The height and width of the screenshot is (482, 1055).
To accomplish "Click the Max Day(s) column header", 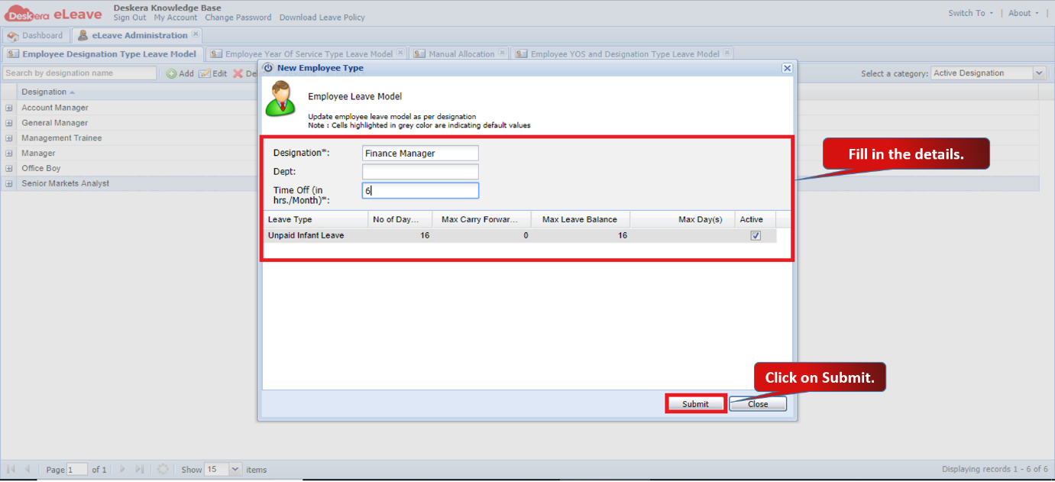I will point(682,219).
